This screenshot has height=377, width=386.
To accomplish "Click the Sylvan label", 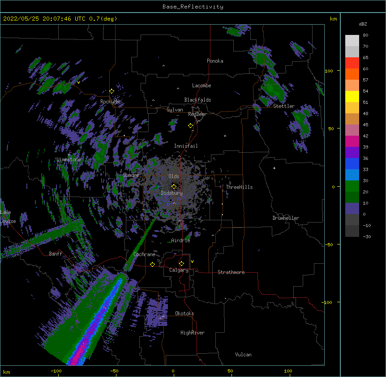I will pos(175,110).
